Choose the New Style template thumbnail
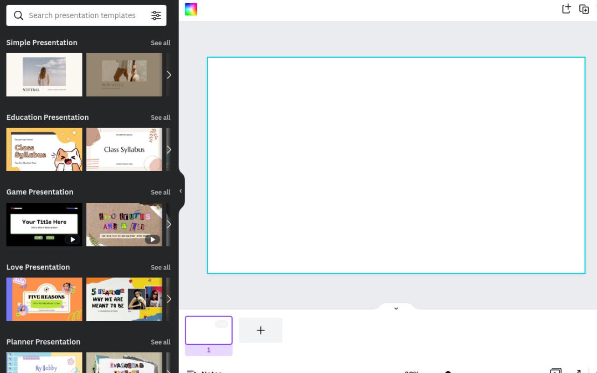The image size is (597, 373). click(x=124, y=75)
